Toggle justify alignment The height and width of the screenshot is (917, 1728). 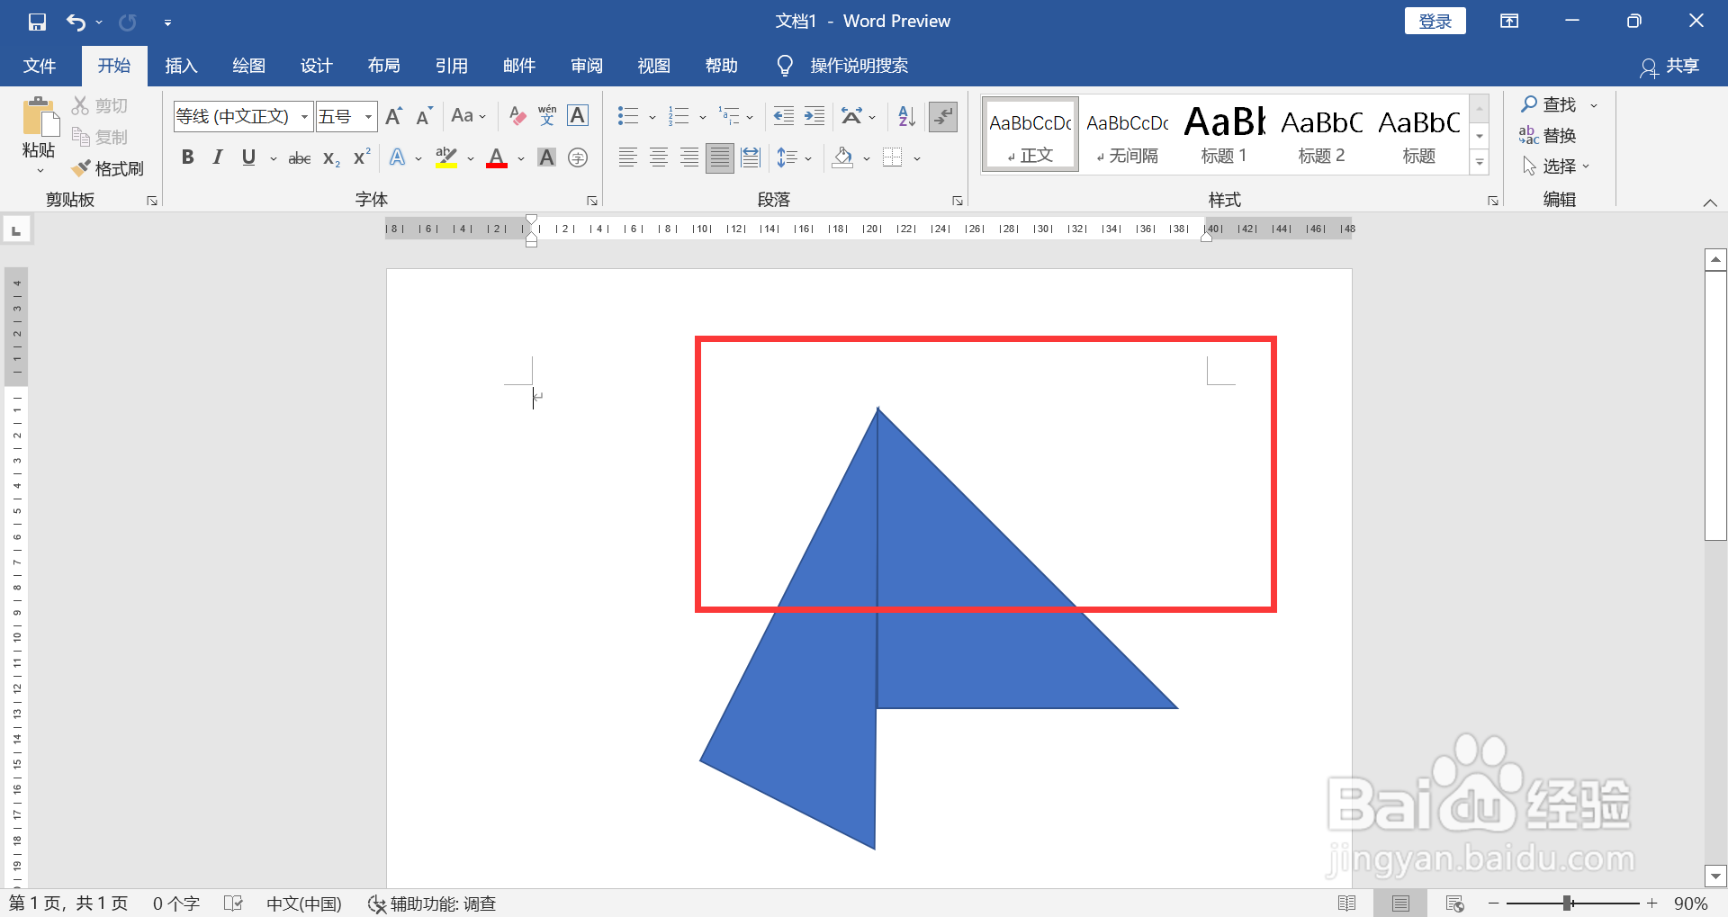click(720, 158)
